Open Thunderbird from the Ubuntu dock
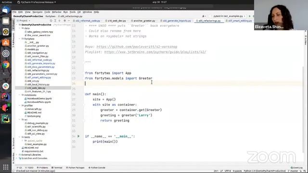Screen dimensions: 308x173 pyautogui.click(x=6, y=10)
